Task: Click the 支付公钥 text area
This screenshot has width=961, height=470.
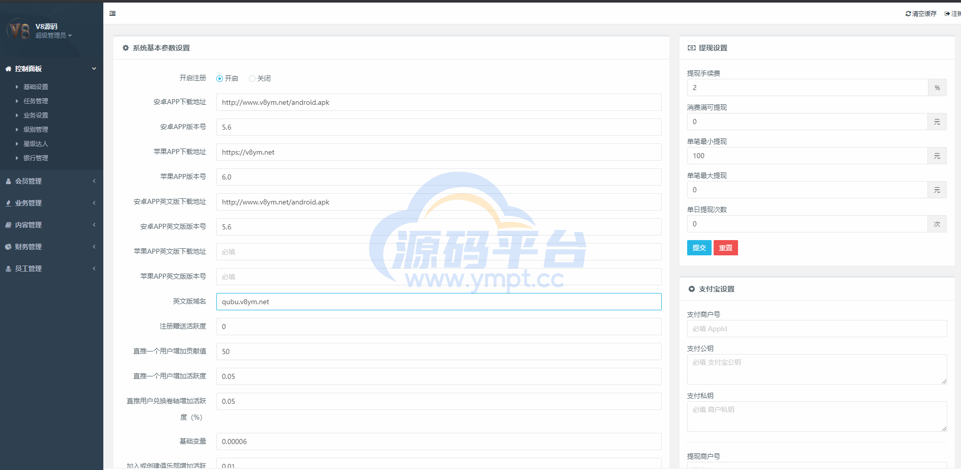Action: tap(817, 369)
